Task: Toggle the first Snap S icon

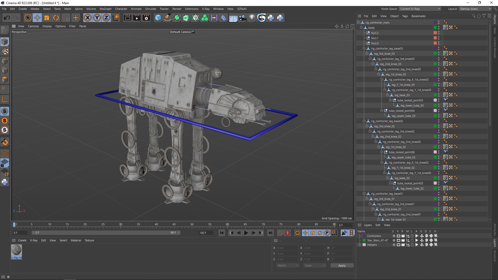Action: click(5, 111)
